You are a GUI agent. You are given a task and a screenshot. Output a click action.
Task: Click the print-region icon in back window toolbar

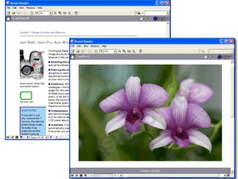[18, 13]
